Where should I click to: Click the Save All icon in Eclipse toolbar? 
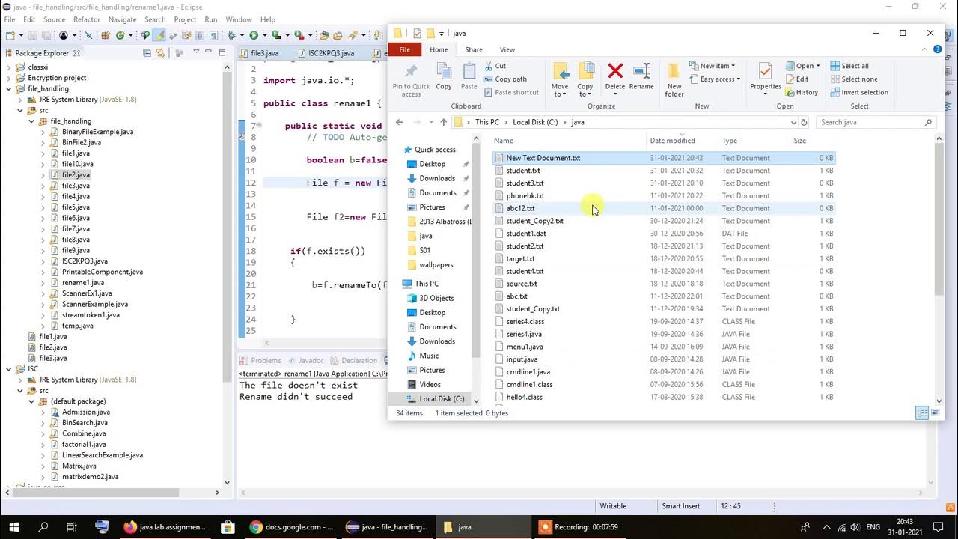click(x=46, y=35)
